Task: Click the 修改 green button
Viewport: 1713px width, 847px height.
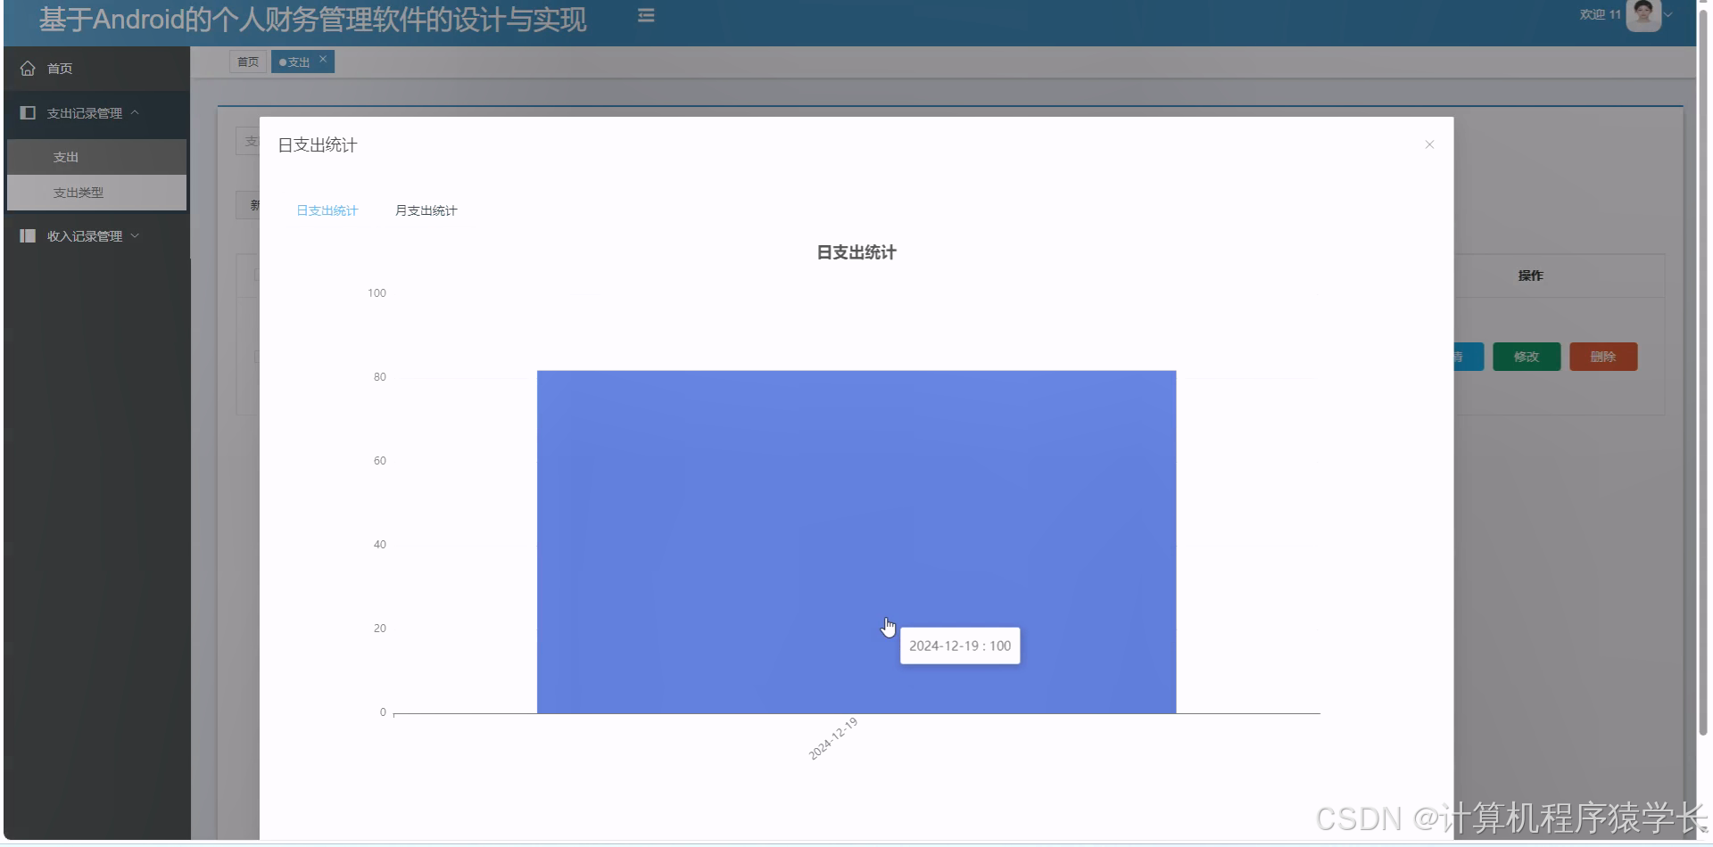Action: pyautogui.click(x=1527, y=357)
